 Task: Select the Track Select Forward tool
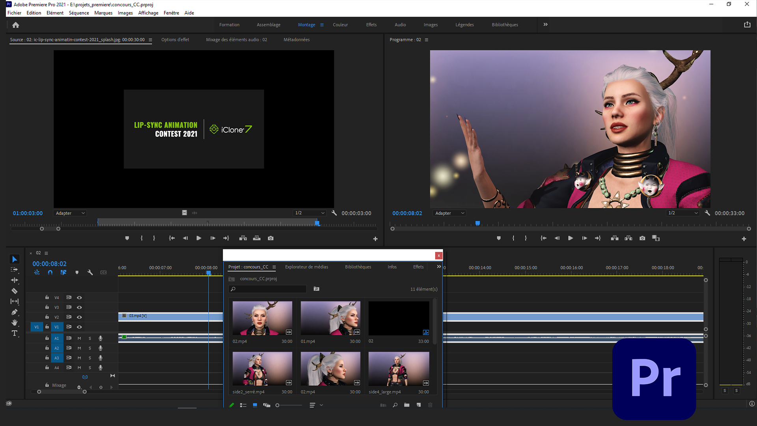pyautogui.click(x=15, y=270)
